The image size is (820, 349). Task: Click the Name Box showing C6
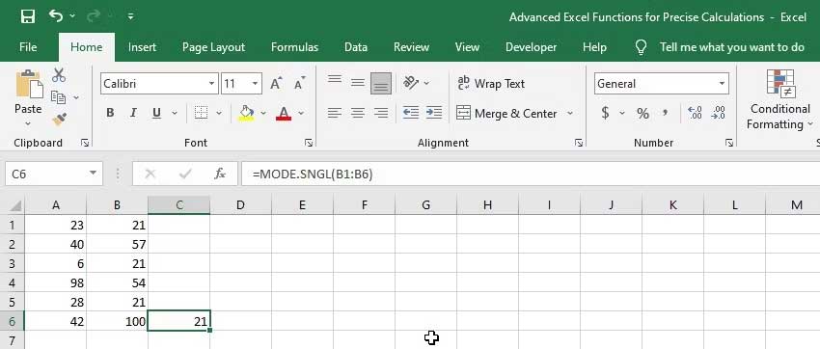53,174
